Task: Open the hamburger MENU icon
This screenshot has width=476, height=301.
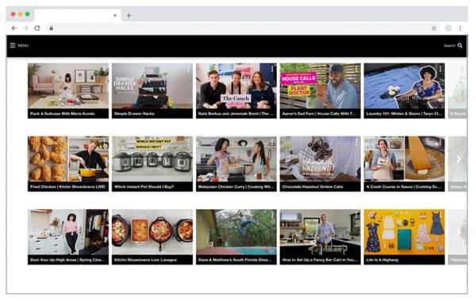Action: 13,45
